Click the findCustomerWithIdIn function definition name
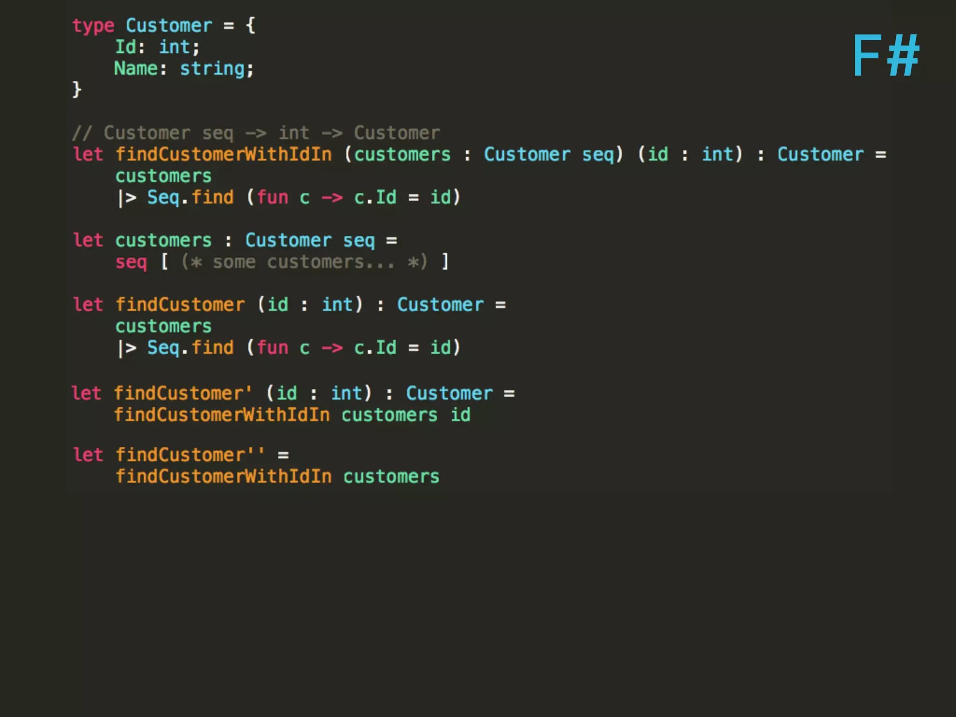Screen dimensions: 956x717 tap(224, 155)
